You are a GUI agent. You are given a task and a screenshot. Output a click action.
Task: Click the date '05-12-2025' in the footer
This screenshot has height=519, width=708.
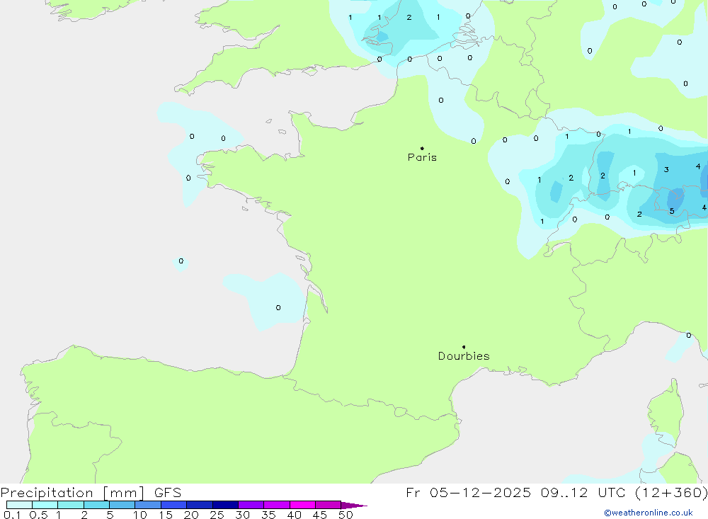point(480,493)
